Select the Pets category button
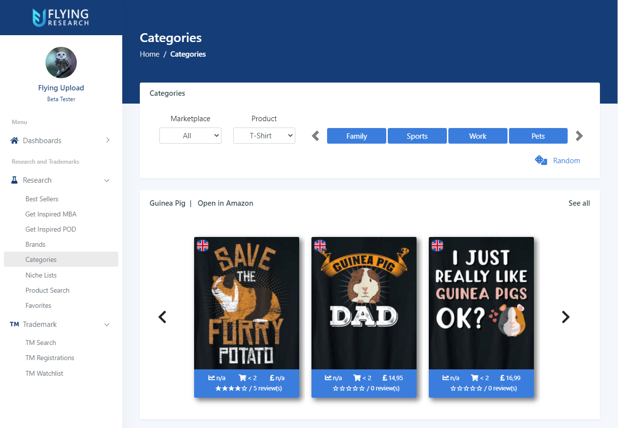 (538, 136)
